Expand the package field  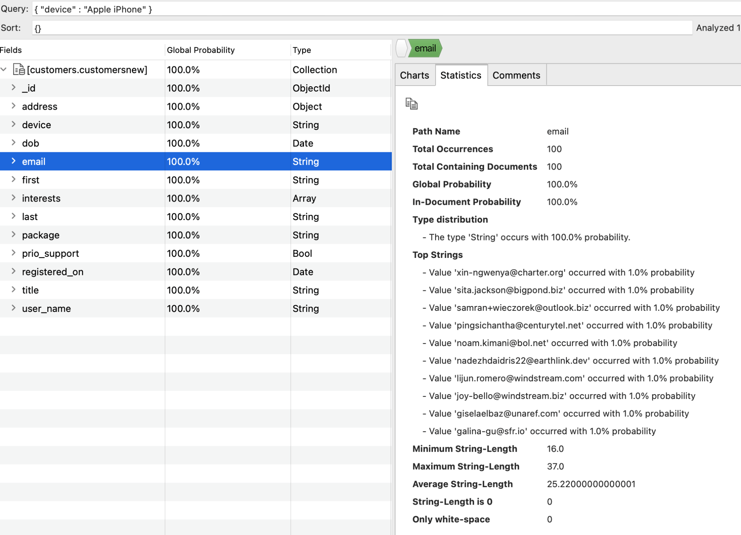click(13, 234)
